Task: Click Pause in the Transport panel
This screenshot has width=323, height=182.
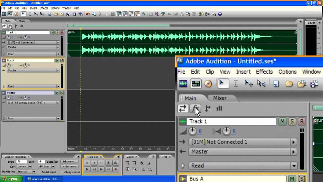Action: [x=101, y=163]
